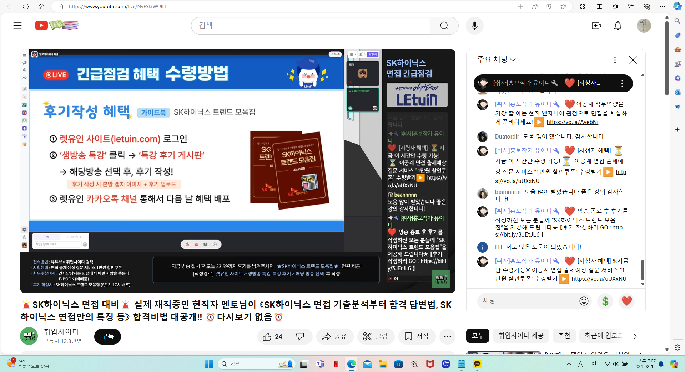
Task: Click the search magnifier button
Action: pyautogui.click(x=444, y=26)
